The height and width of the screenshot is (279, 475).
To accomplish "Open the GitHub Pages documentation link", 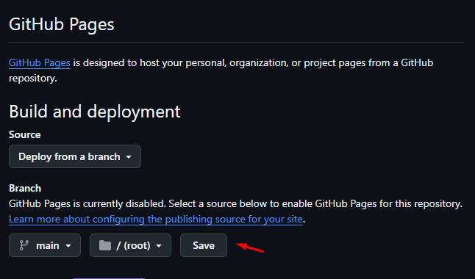I will pos(40,63).
